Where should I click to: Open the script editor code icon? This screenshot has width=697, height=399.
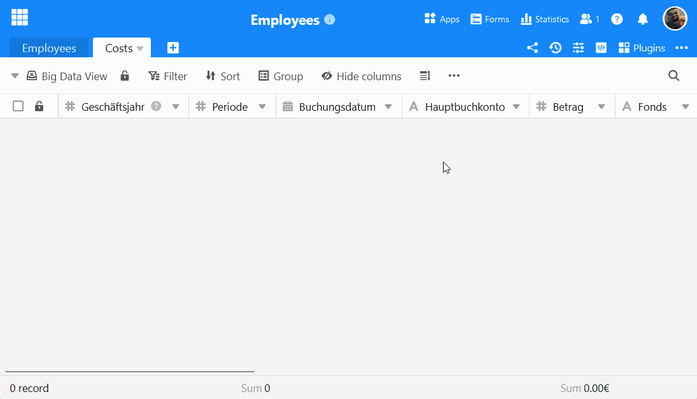click(x=601, y=48)
